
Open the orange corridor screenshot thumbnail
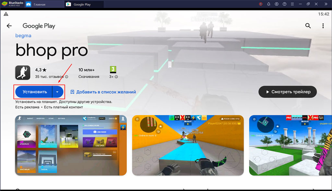click(188, 145)
